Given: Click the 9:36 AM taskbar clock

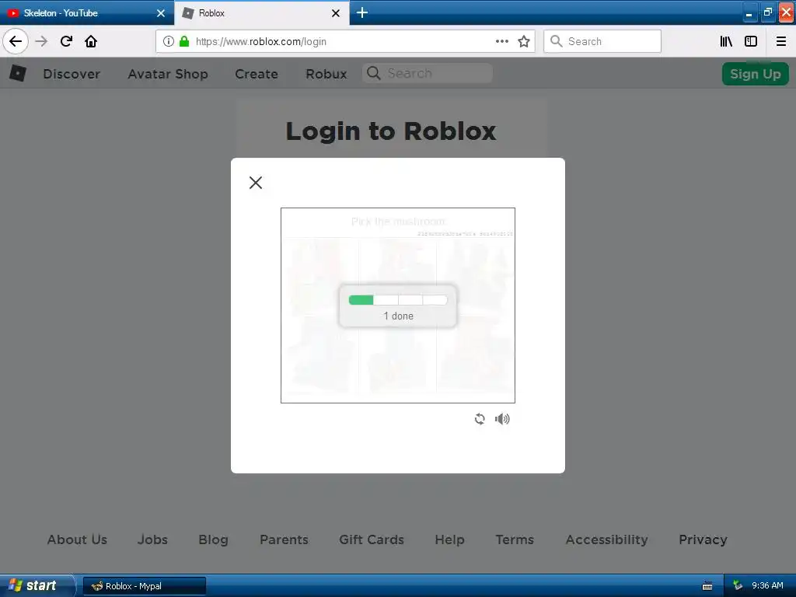Looking at the screenshot, I should click(x=767, y=586).
